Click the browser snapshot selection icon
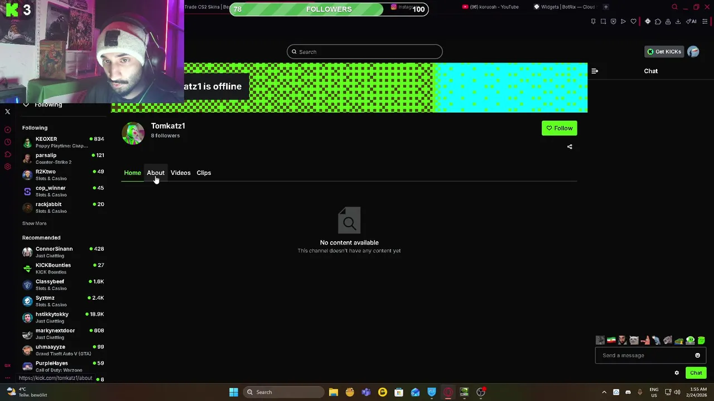This screenshot has height=401, width=714. pos(603,21)
